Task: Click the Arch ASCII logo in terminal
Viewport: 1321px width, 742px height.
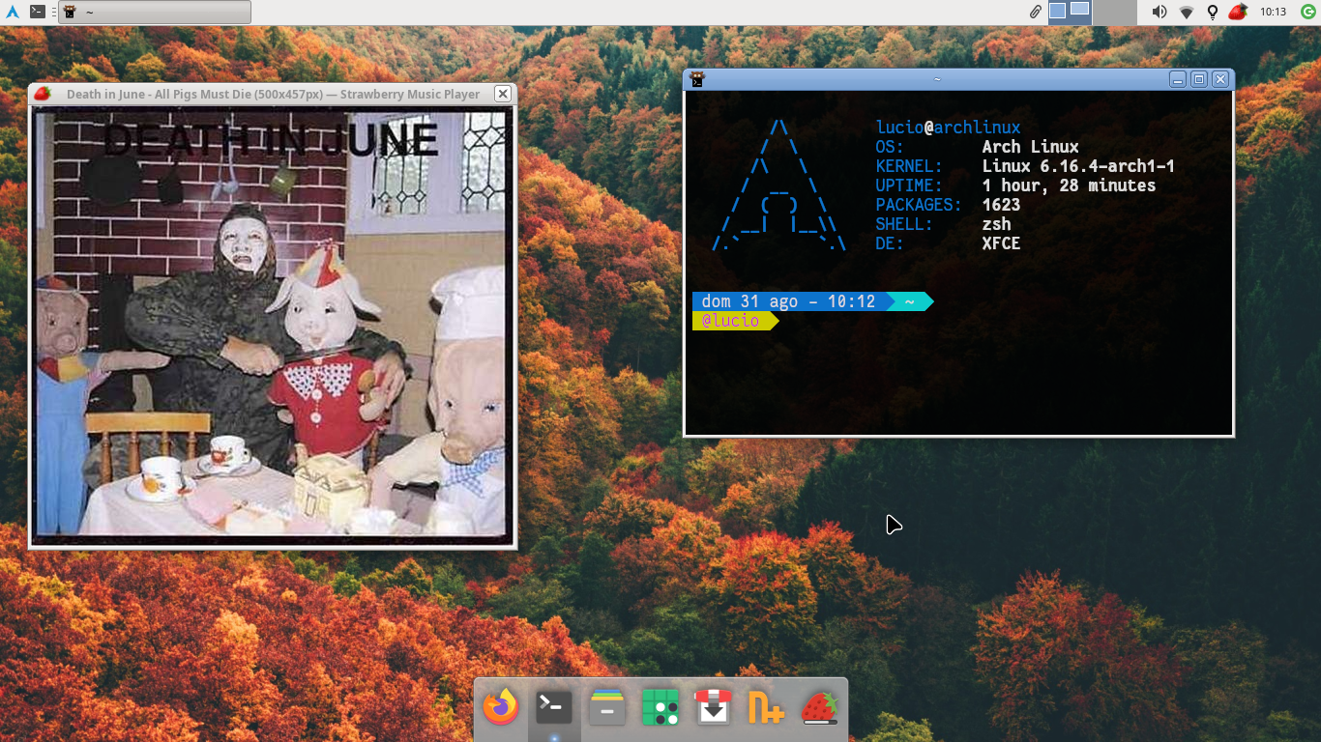Action: pyautogui.click(x=779, y=185)
